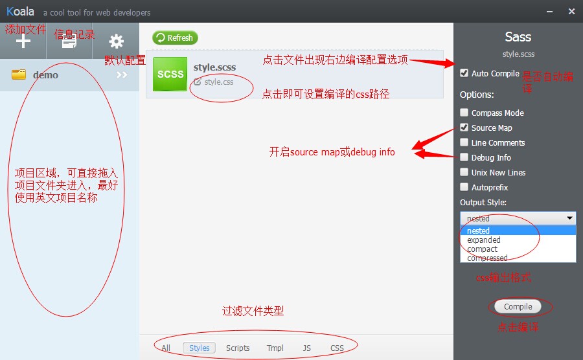This screenshot has width=583, height=360.
Task: Click the Refresh button
Action: 175,38
